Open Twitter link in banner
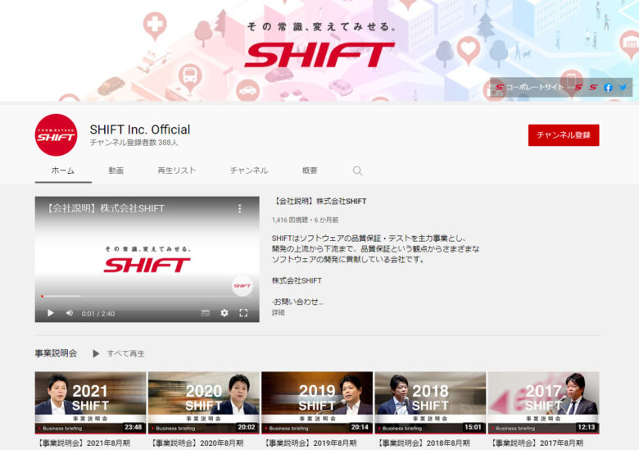 623,87
